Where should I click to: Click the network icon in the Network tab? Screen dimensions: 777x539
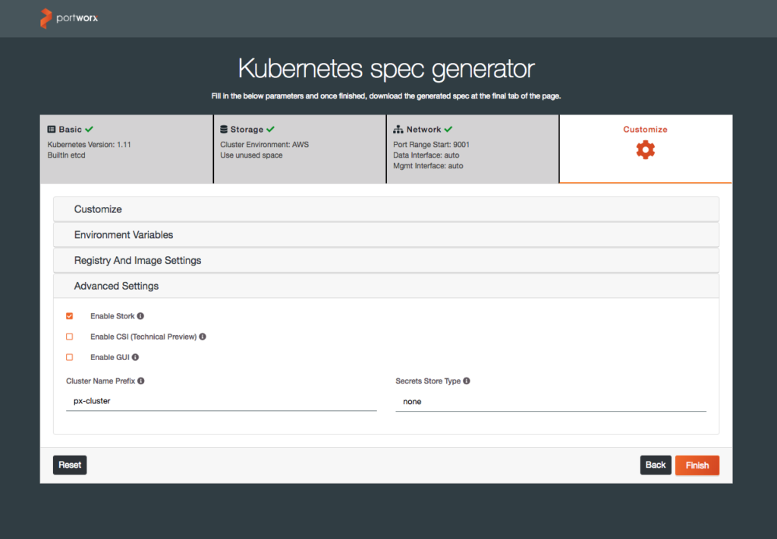point(398,130)
